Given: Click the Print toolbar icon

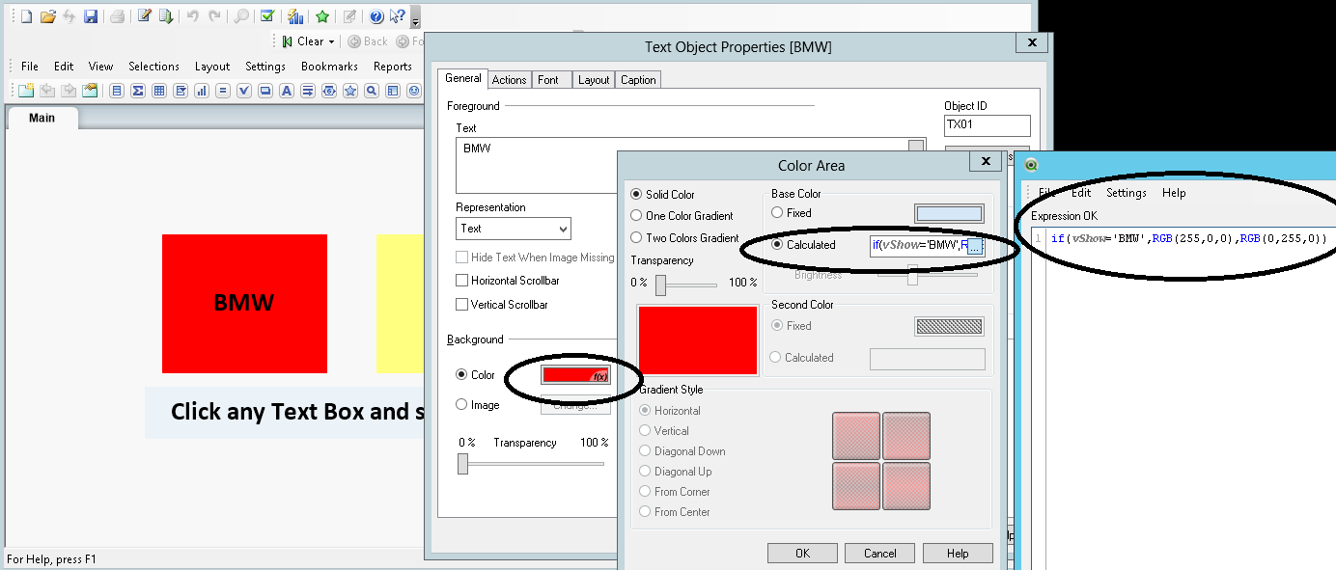Looking at the screenshot, I should coord(117,16).
